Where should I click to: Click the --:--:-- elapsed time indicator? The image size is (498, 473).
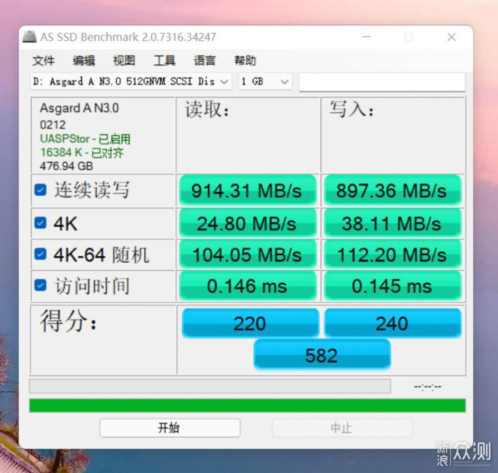[427, 387]
